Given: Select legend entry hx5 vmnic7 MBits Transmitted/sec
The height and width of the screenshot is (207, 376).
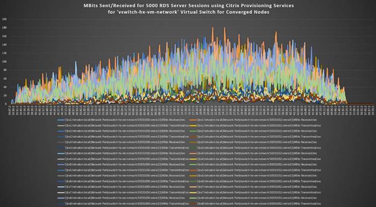Looking at the screenshot, I should click(255, 170).
